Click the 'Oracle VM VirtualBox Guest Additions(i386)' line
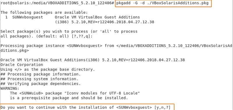This screenshot has height=110, width=233. click(x=93, y=60)
